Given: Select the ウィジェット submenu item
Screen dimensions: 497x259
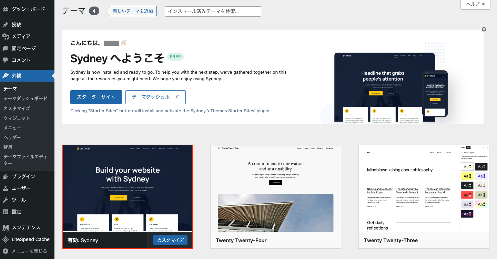Looking at the screenshot, I should coord(17,118).
